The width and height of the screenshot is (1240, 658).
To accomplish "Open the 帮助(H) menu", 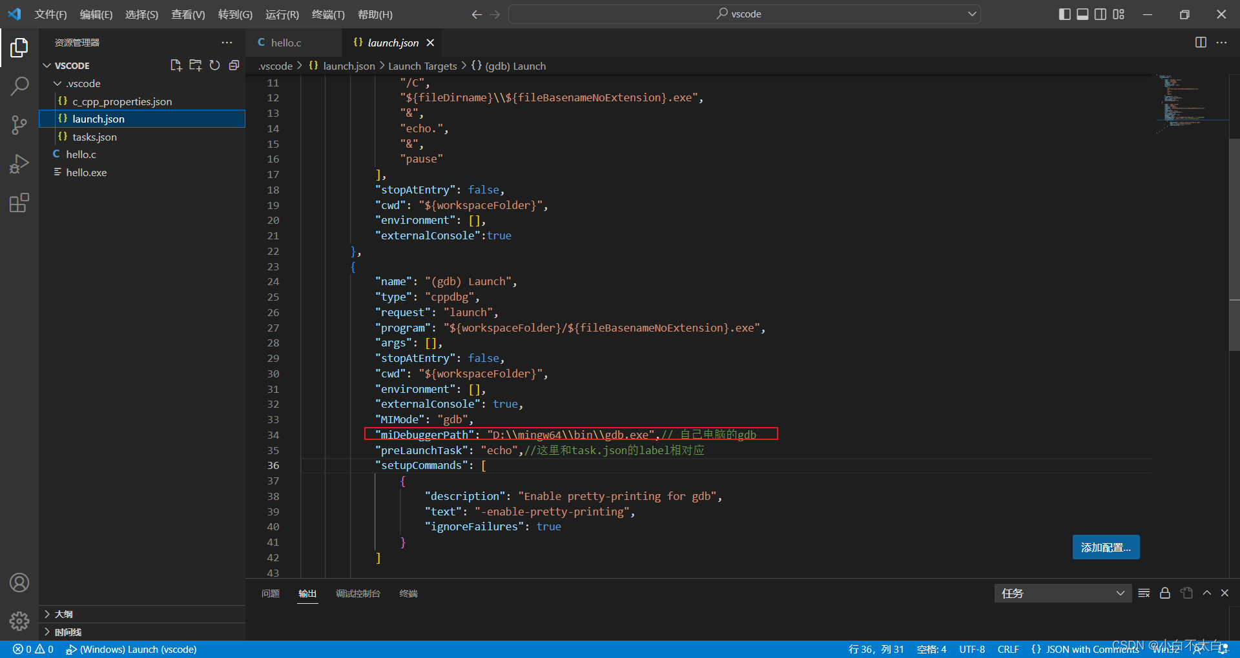I will (x=375, y=14).
